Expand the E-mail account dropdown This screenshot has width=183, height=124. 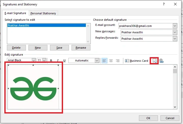pyautogui.click(x=175, y=26)
